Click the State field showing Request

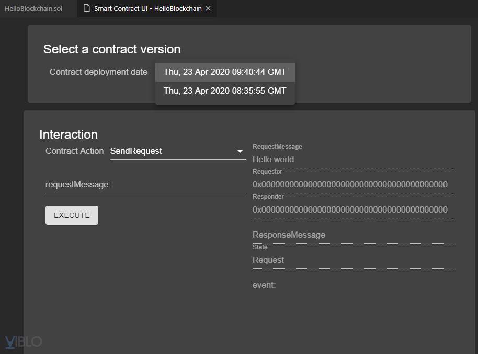[x=352, y=260]
